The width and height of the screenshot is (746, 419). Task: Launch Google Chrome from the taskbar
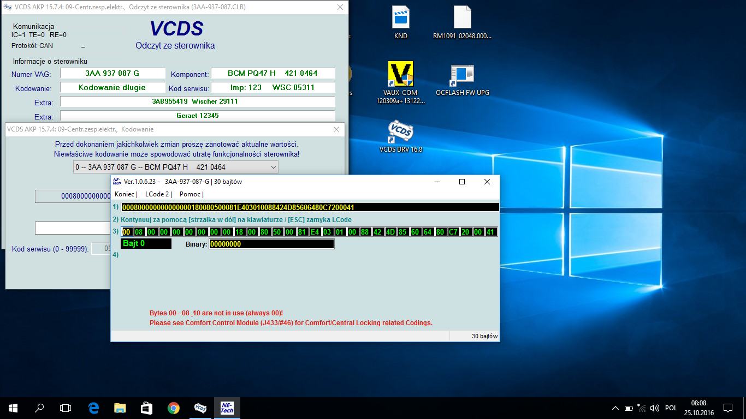point(173,408)
